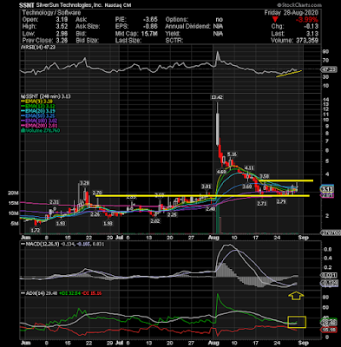This screenshot has height=347, width=341.
Task: Click the ADX(14) line marker in the label
Action: 23,293
